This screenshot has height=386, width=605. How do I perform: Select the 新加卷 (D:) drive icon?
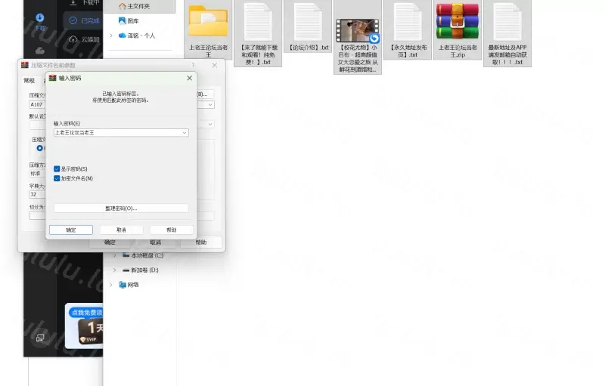[x=126, y=270]
